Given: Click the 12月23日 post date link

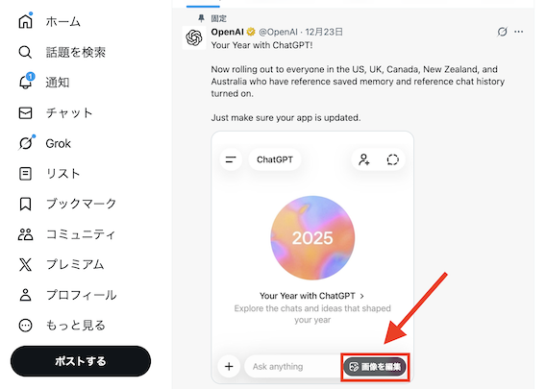Looking at the screenshot, I should pyautogui.click(x=324, y=32).
